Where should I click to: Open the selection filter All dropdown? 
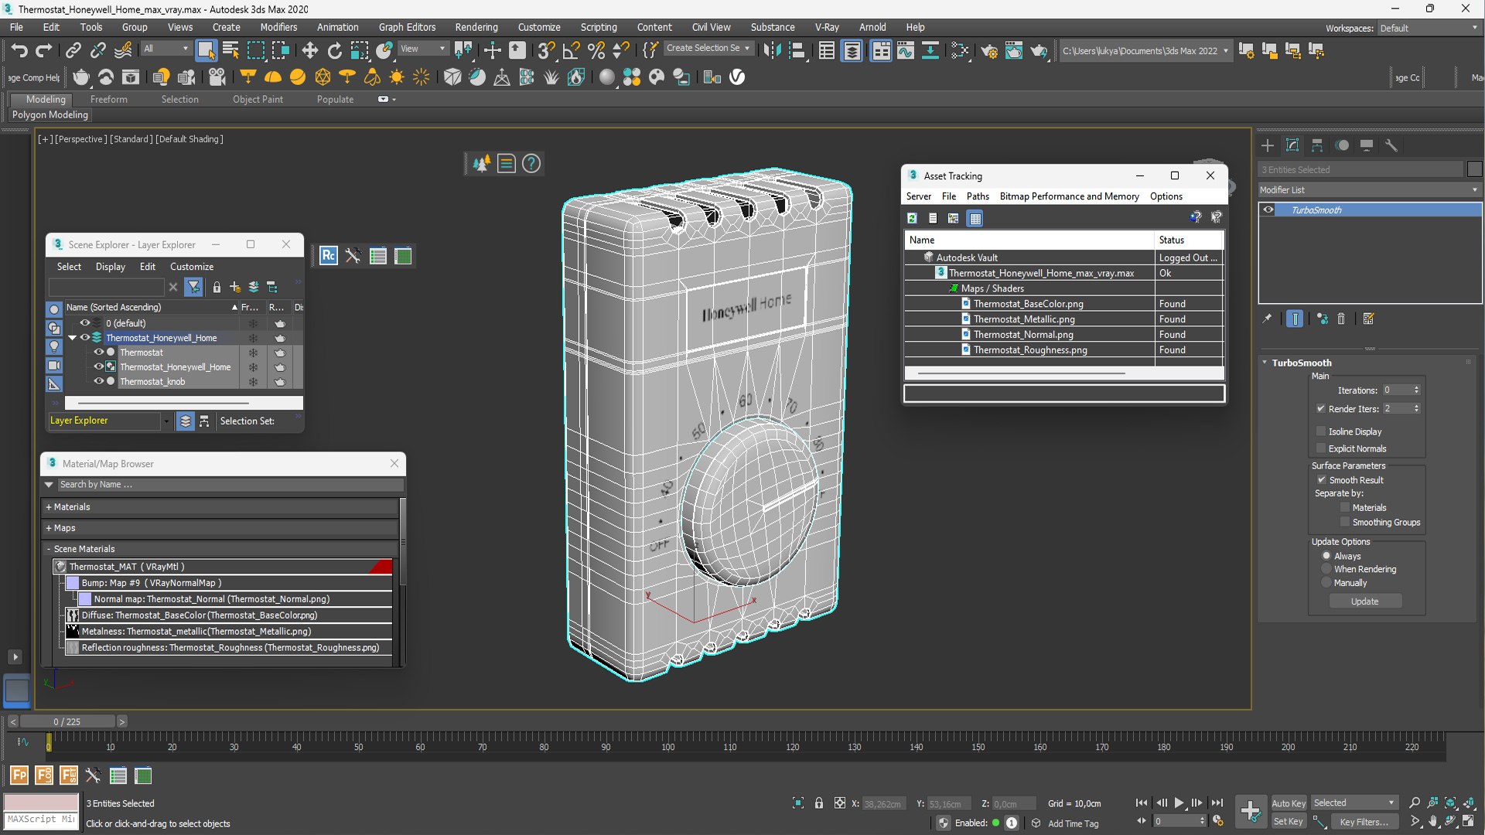(166, 49)
